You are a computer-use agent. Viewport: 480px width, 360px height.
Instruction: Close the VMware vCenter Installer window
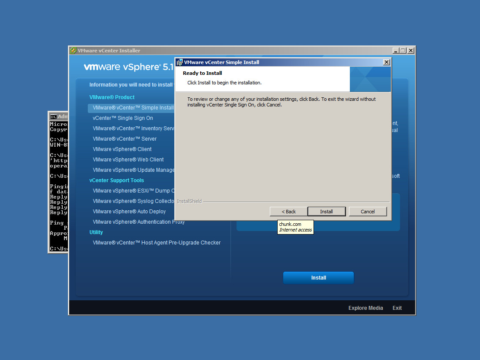point(411,51)
